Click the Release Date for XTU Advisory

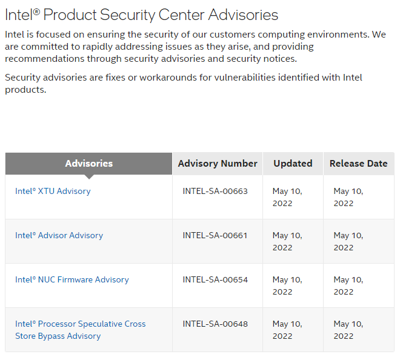click(348, 197)
